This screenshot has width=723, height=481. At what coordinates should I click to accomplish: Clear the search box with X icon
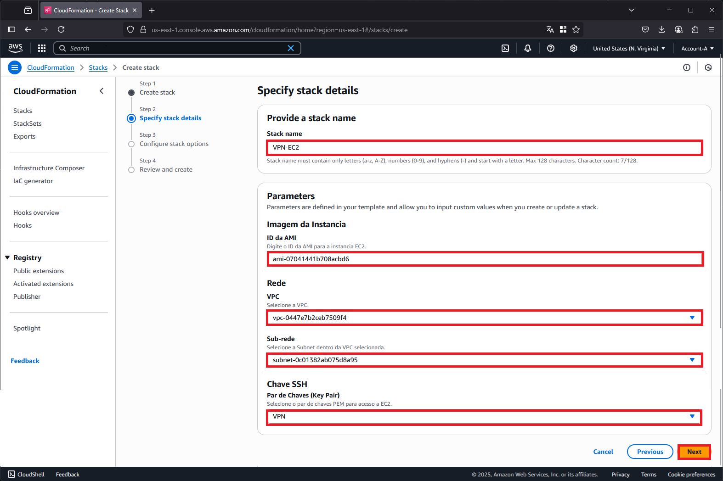pos(291,48)
